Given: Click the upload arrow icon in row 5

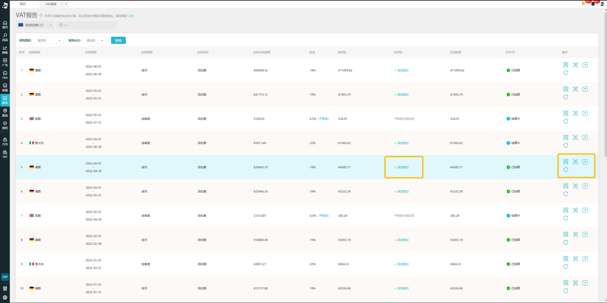Looking at the screenshot, I should pyautogui.click(x=585, y=162).
